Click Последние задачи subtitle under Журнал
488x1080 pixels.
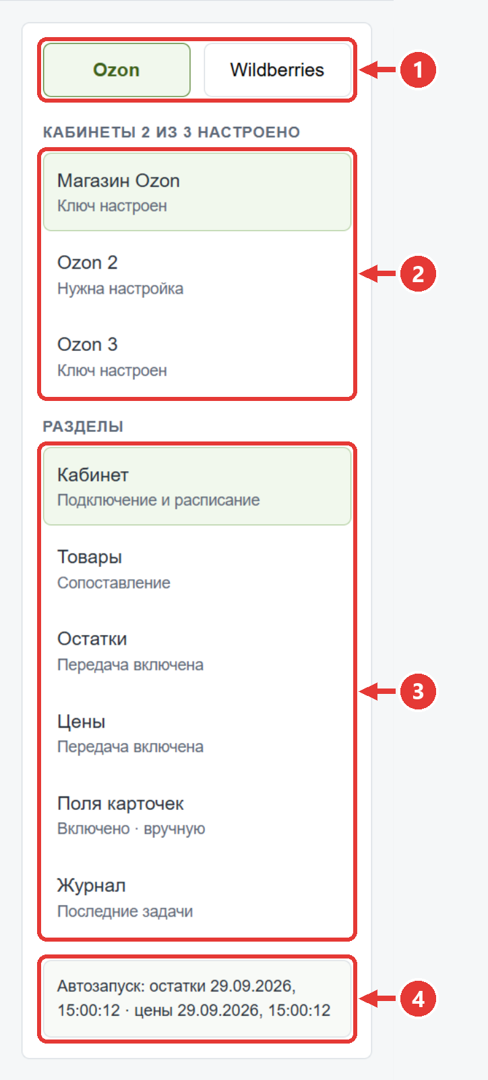pyautogui.click(x=125, y=911)
